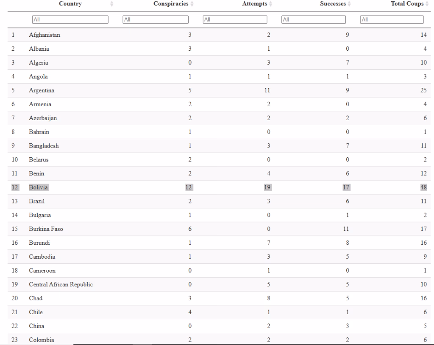Focus the Attempts column filter box
The width and height of the screenshot is (434, 345).
[235, 19]
